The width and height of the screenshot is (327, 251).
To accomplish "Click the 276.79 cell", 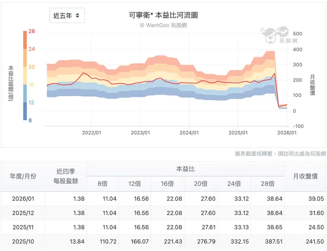I will click(x=206, y=241).
